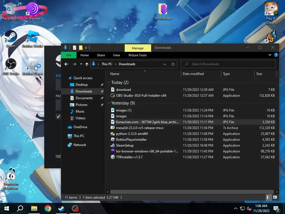This screenshot has width=285, height=214.
Task: Select the RobloxPlayerInstaller file
Action: (193, 140)
